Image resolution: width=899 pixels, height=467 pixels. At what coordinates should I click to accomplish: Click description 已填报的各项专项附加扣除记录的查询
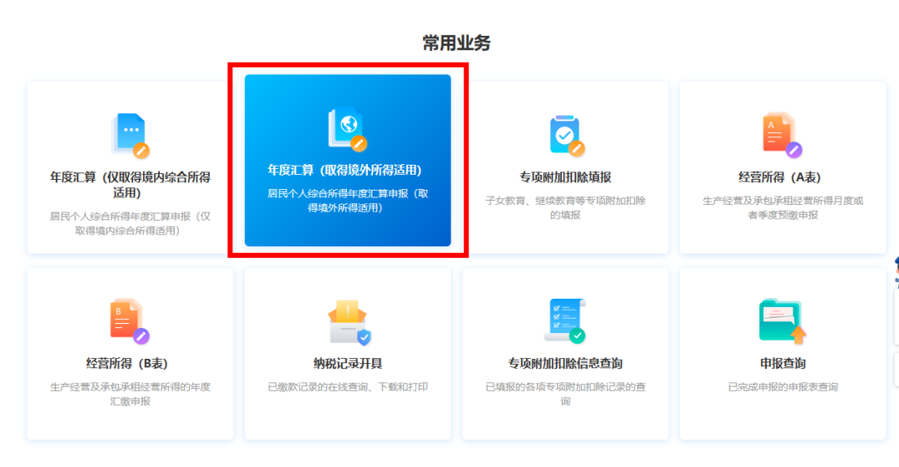pos(565,394)
